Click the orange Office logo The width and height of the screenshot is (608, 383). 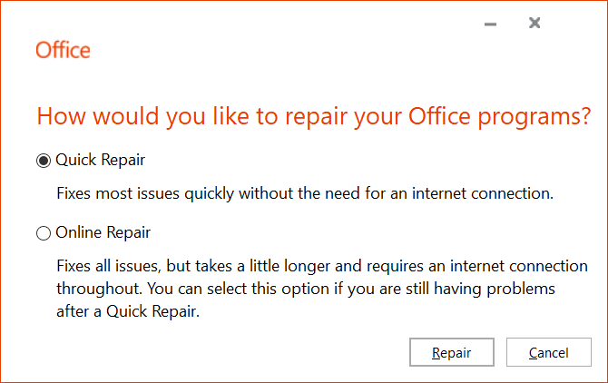click(63, 50)
